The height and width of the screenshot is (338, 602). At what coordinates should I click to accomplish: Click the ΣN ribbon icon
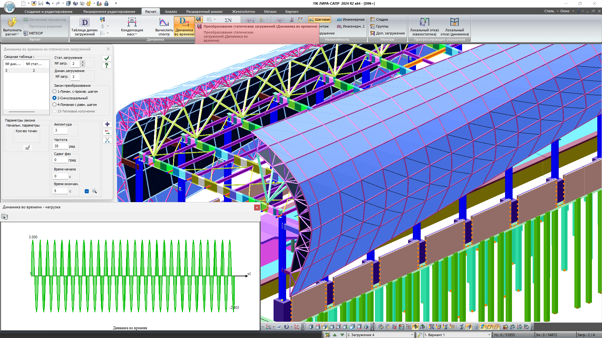point(228,20)
